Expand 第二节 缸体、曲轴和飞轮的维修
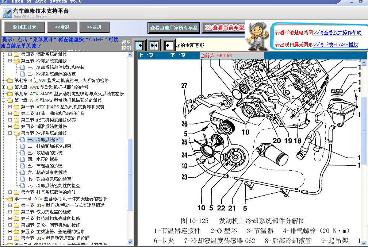Image resolution: width=368 pixels, height=247 pixels. click(x=10, y=113)
